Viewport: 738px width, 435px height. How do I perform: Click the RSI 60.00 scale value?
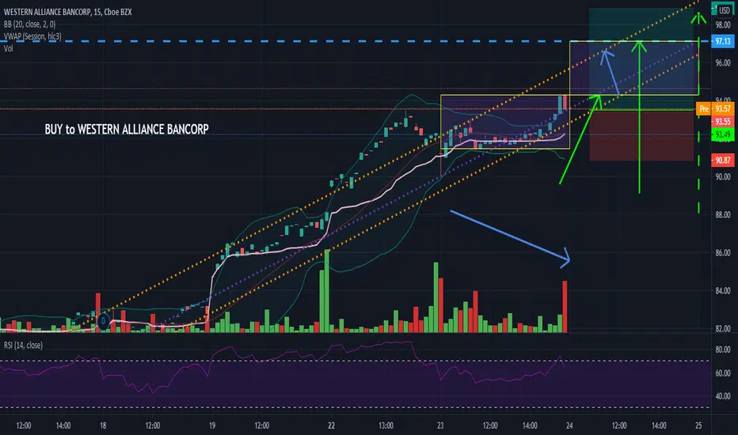(x=723, y=373)
